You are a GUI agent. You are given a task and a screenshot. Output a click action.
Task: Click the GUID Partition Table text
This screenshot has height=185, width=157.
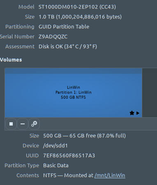[64, 27]
